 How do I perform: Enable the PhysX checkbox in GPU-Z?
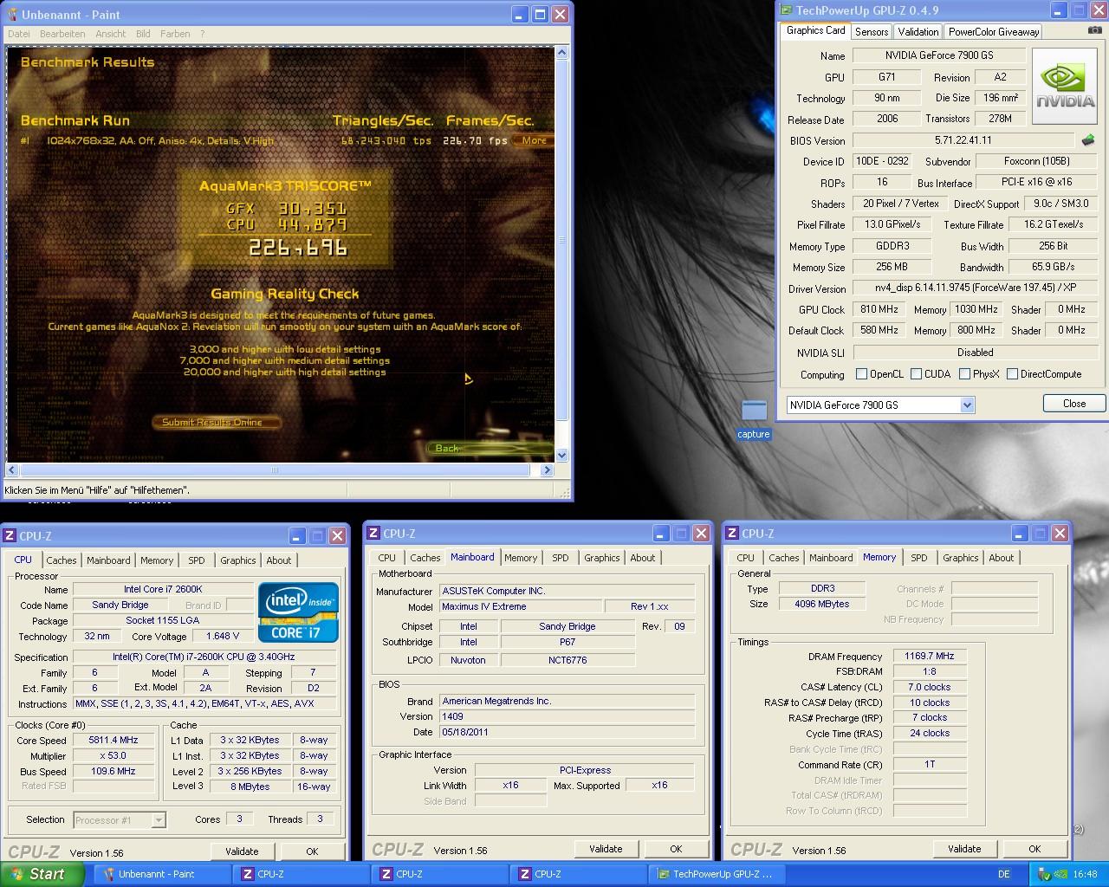[x=964, y=374]
